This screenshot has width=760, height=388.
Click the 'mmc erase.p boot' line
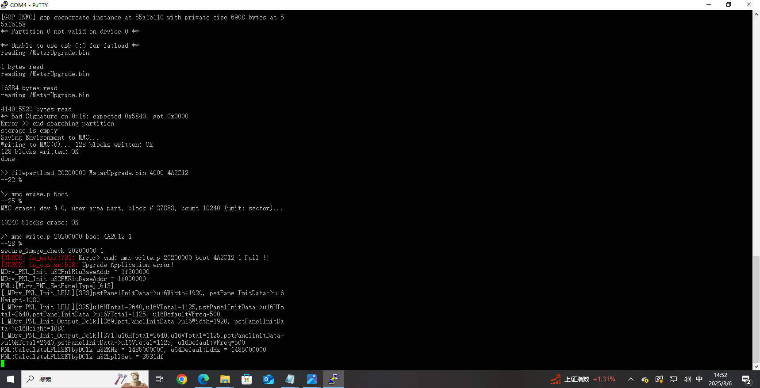(x=35, y=194)
